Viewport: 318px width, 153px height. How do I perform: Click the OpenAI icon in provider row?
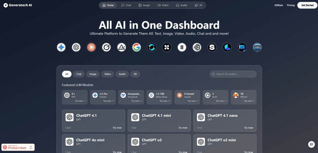click(76, 47)
